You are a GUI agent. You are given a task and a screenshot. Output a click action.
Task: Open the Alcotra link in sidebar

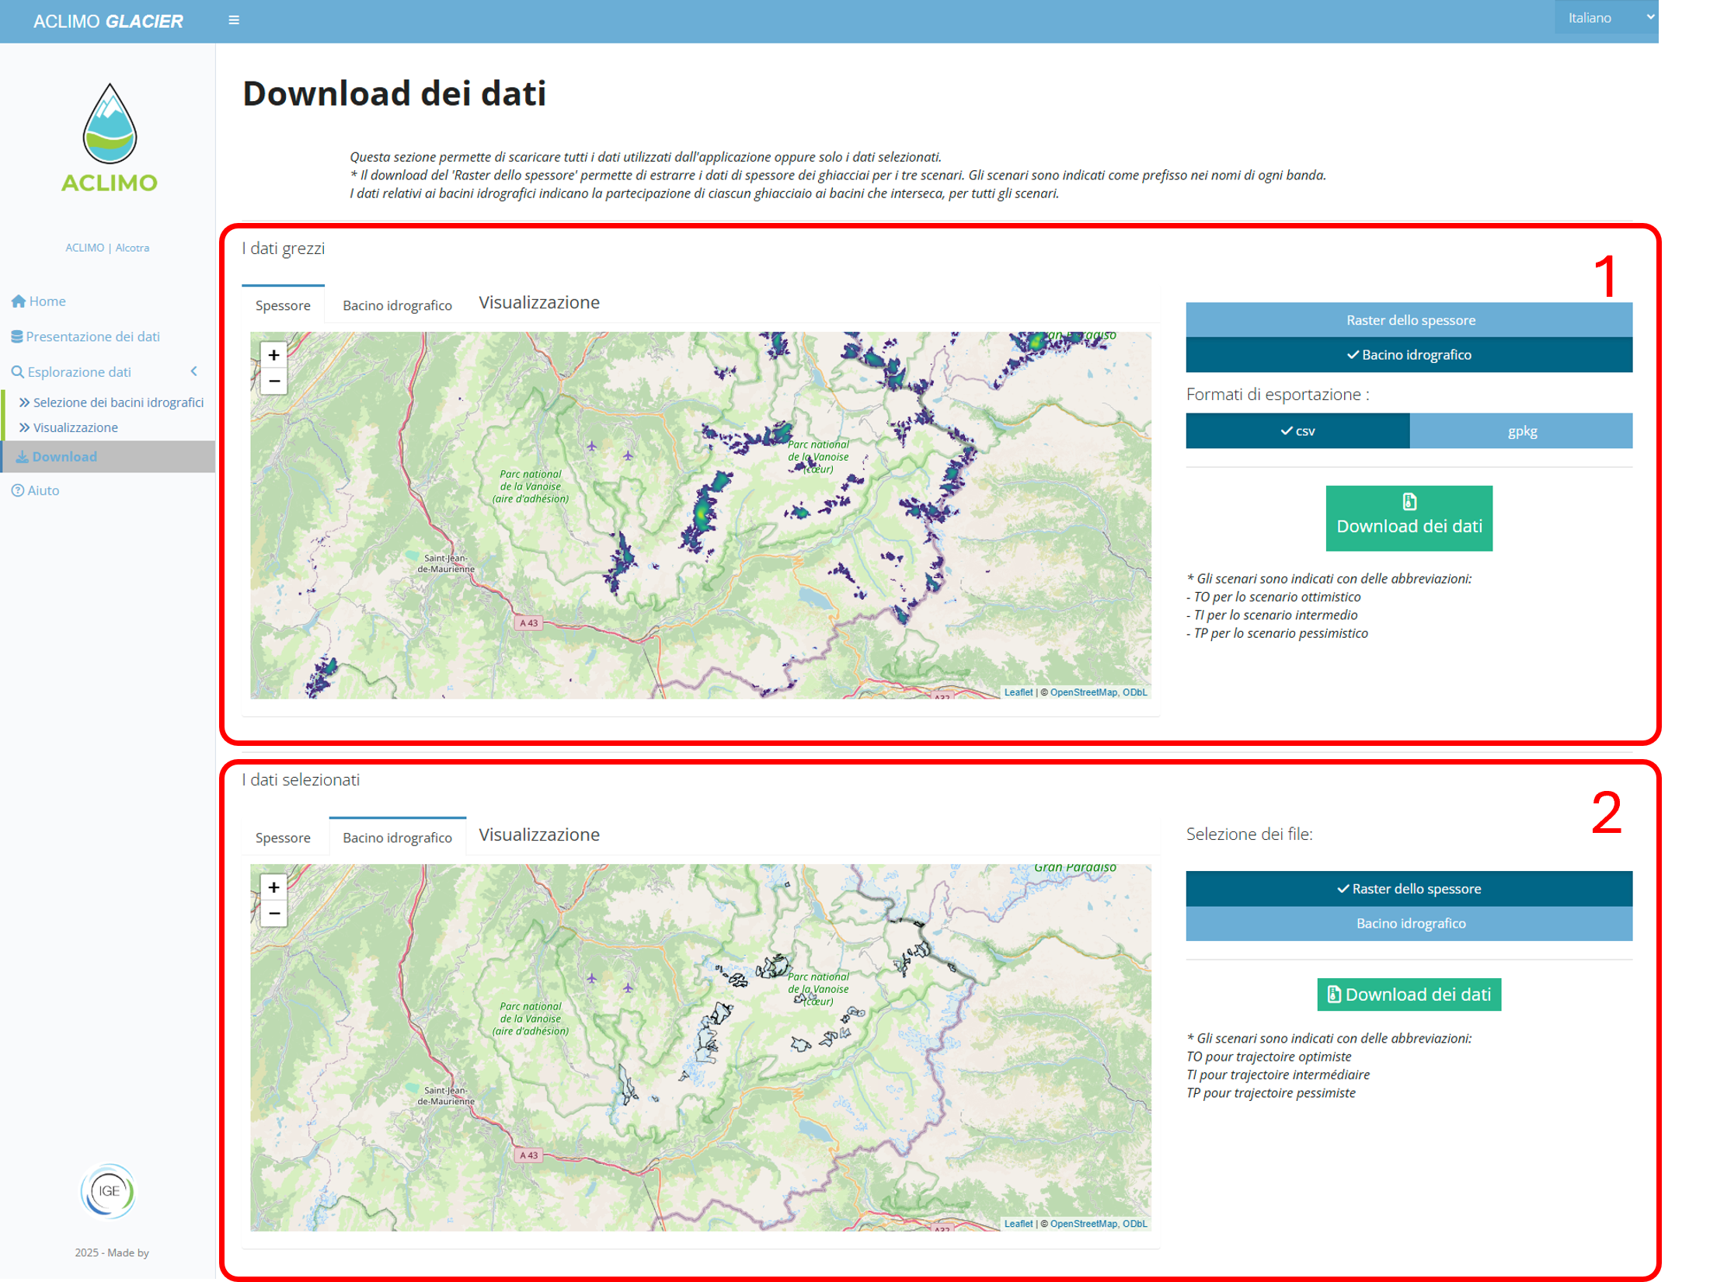point(132,248)
